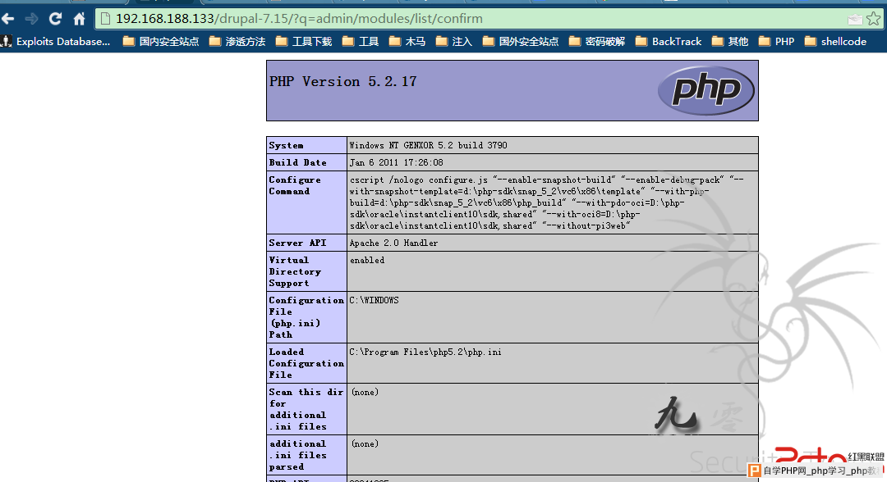Reload the current page
Image resolution: width=887 pixels, height=482 pixels.
(55, 19)
